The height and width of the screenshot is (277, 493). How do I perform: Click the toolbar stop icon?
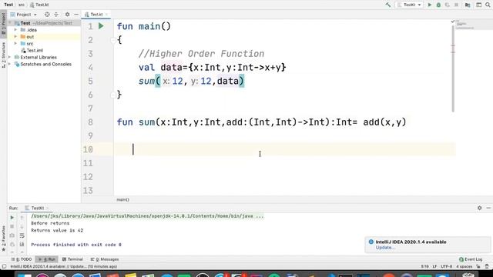[x=456, y=5]
